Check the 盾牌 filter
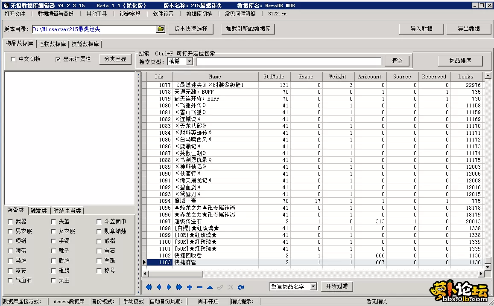Viewport: 494px width, 306px height. tap(53, 261)
